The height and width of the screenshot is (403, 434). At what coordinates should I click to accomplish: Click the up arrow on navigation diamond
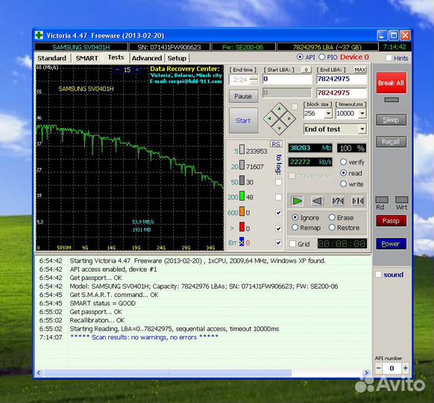coord(280,108)
